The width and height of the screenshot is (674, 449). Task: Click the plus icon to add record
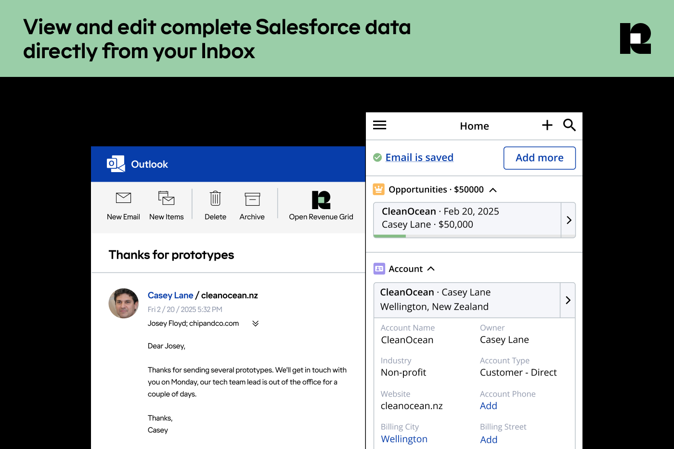(547, 125)
